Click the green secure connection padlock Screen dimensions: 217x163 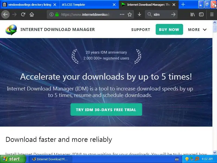[57, 14]
